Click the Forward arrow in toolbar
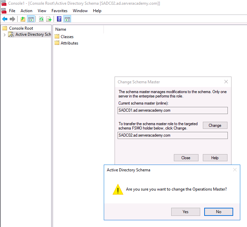247x227 pixels. click(x=12, y=19)
